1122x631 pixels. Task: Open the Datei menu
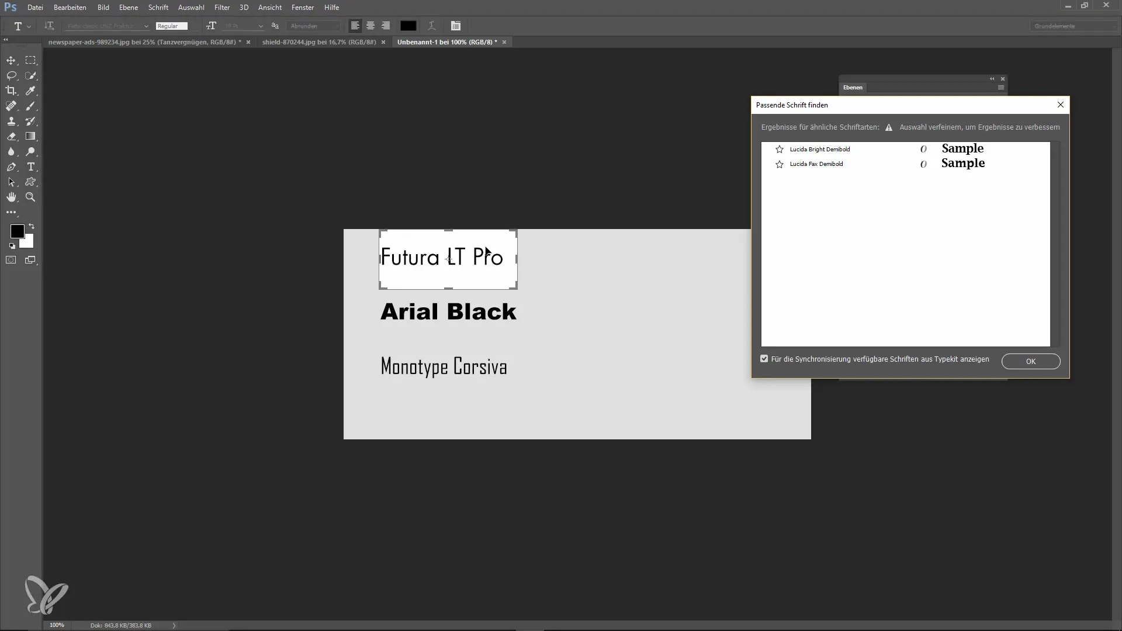[35, 8]
